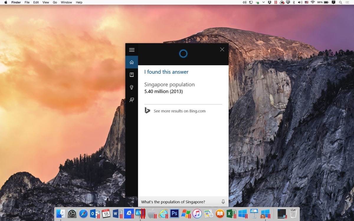354x221 pixels.
Task: Click 'See more results on Bing.com' link
Action: tap(179, 111)
